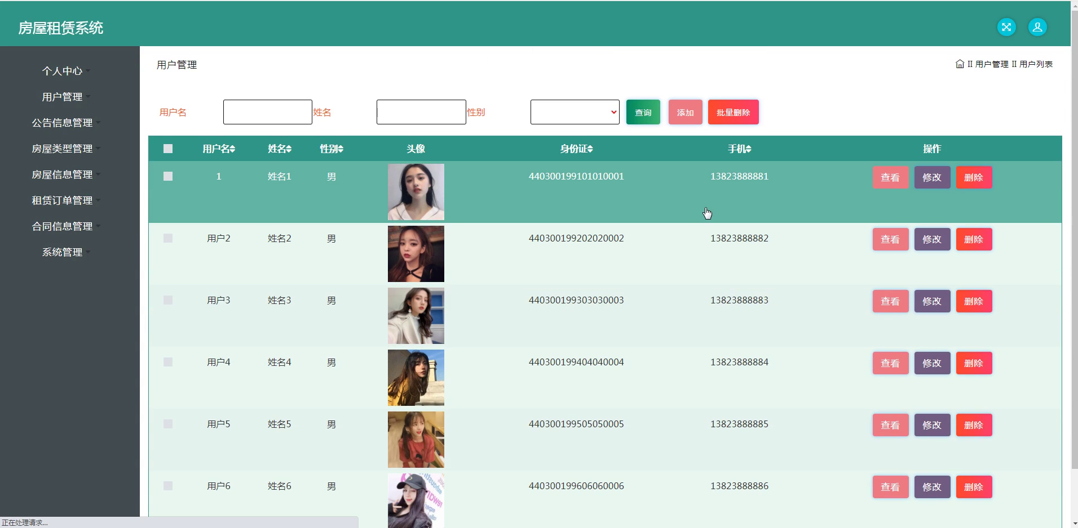The height and width of the screenshot is (528, 1078).
Task: Check the checkbox for 用户6 row
Action: pyautogui.click(x=168, y=486)
